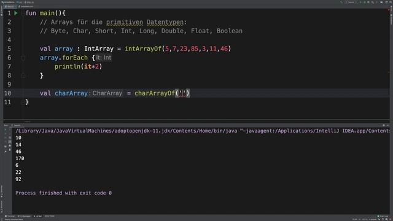Image resolution: width=393 pixels, height=221 pixels.
Task: Click the 'primitiven Datentypen' comment on line 2
Action: 145,22
